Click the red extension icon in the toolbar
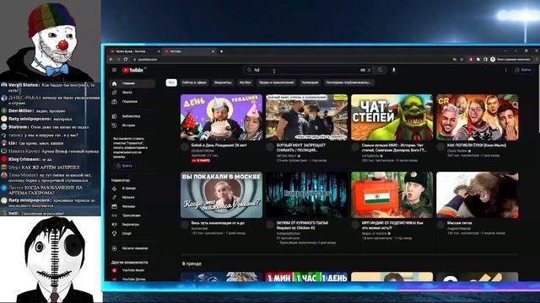540x303 pixels. tap(471, 60)
